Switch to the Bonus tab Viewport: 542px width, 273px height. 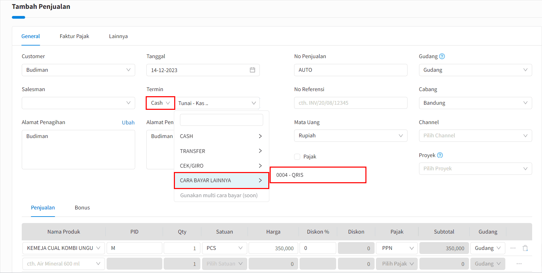pos(82,208)
